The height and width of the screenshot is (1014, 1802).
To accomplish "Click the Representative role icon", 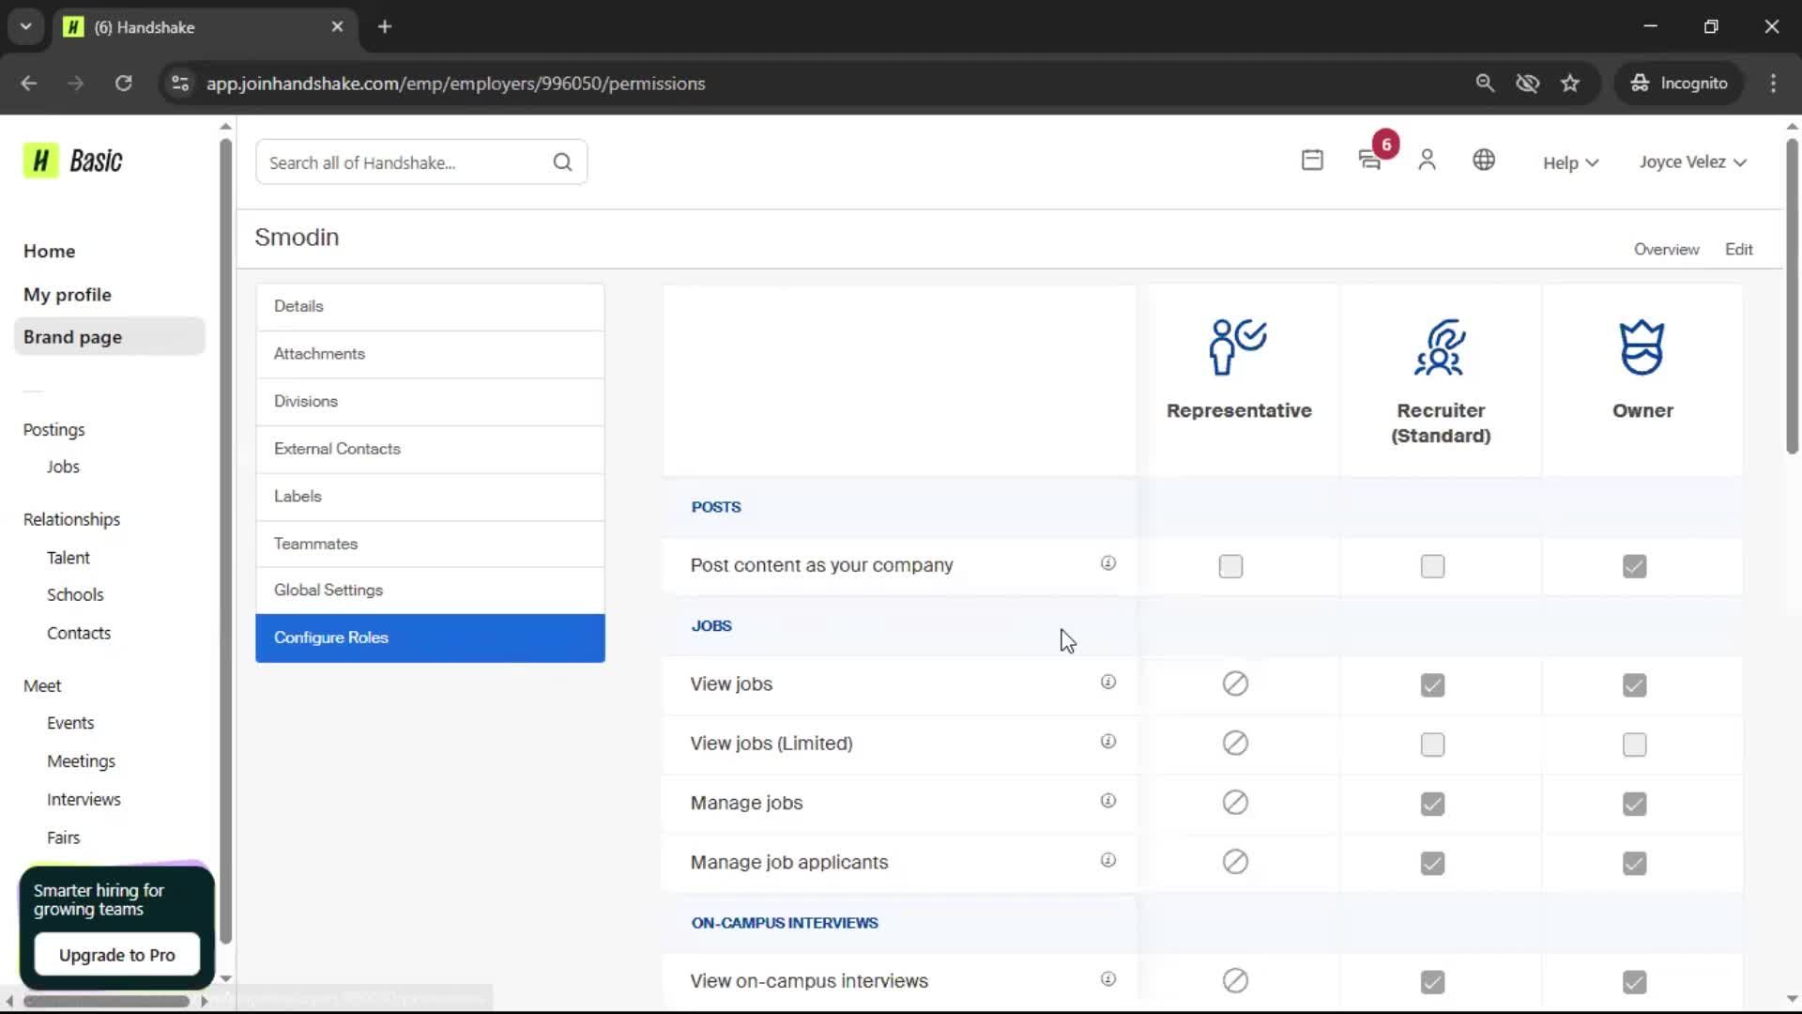I will 1238,346.
